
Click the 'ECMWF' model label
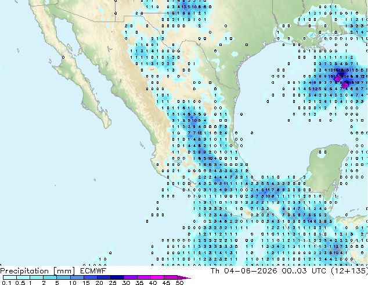tap(93, 271)
